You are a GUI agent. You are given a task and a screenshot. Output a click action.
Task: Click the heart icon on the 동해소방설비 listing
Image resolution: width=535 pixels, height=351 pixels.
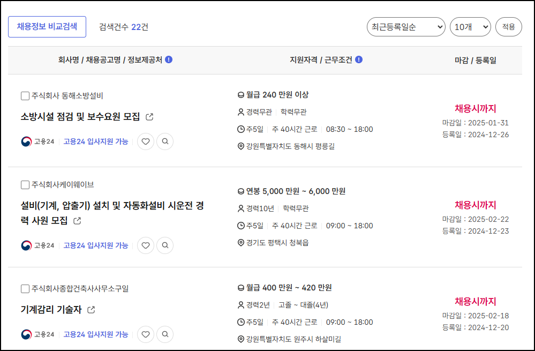coord(146,141)
